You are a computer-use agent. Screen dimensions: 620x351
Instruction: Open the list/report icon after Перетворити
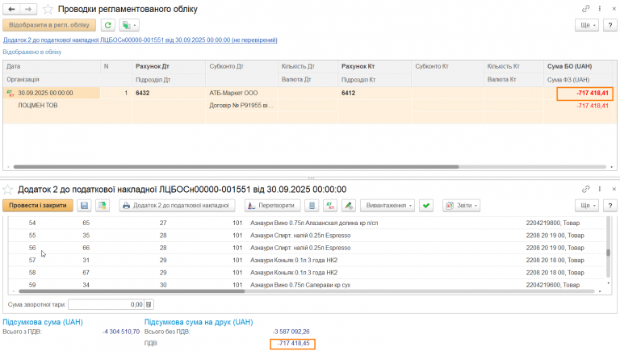pos(312,206)
